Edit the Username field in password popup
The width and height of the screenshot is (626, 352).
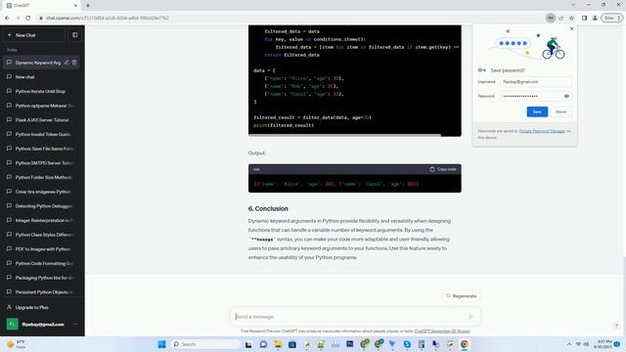(536, 82)
